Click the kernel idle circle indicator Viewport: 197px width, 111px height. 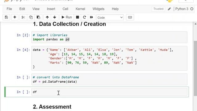[x=192, y=9]
